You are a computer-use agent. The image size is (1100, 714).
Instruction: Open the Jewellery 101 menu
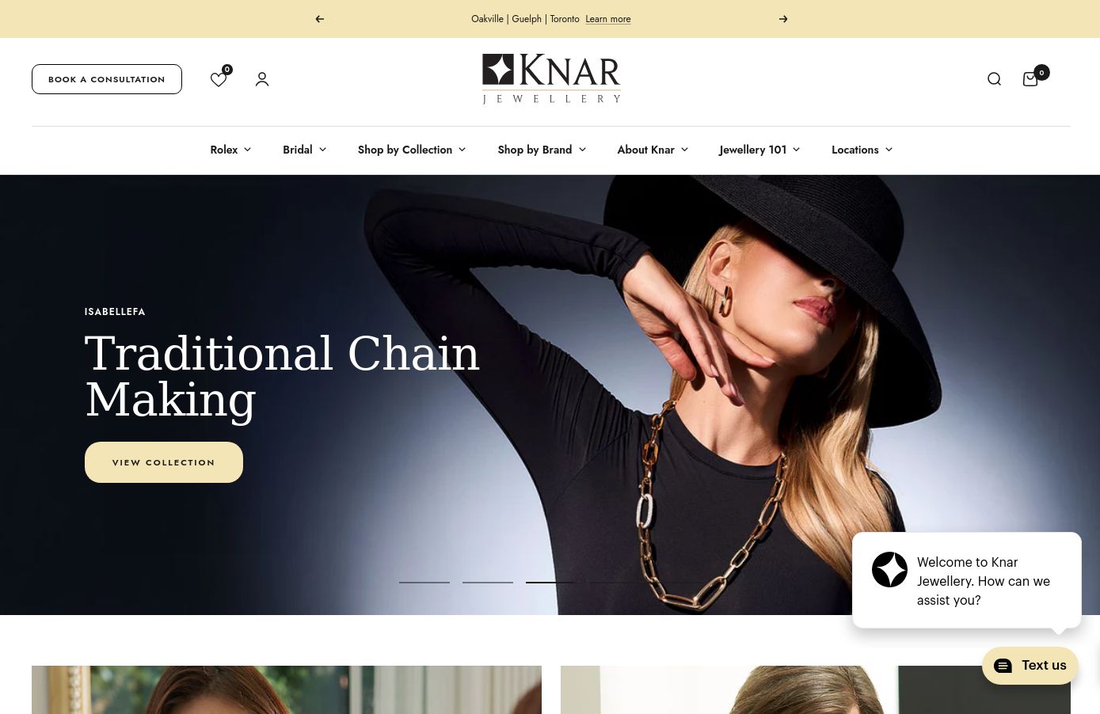click(759, 150)
